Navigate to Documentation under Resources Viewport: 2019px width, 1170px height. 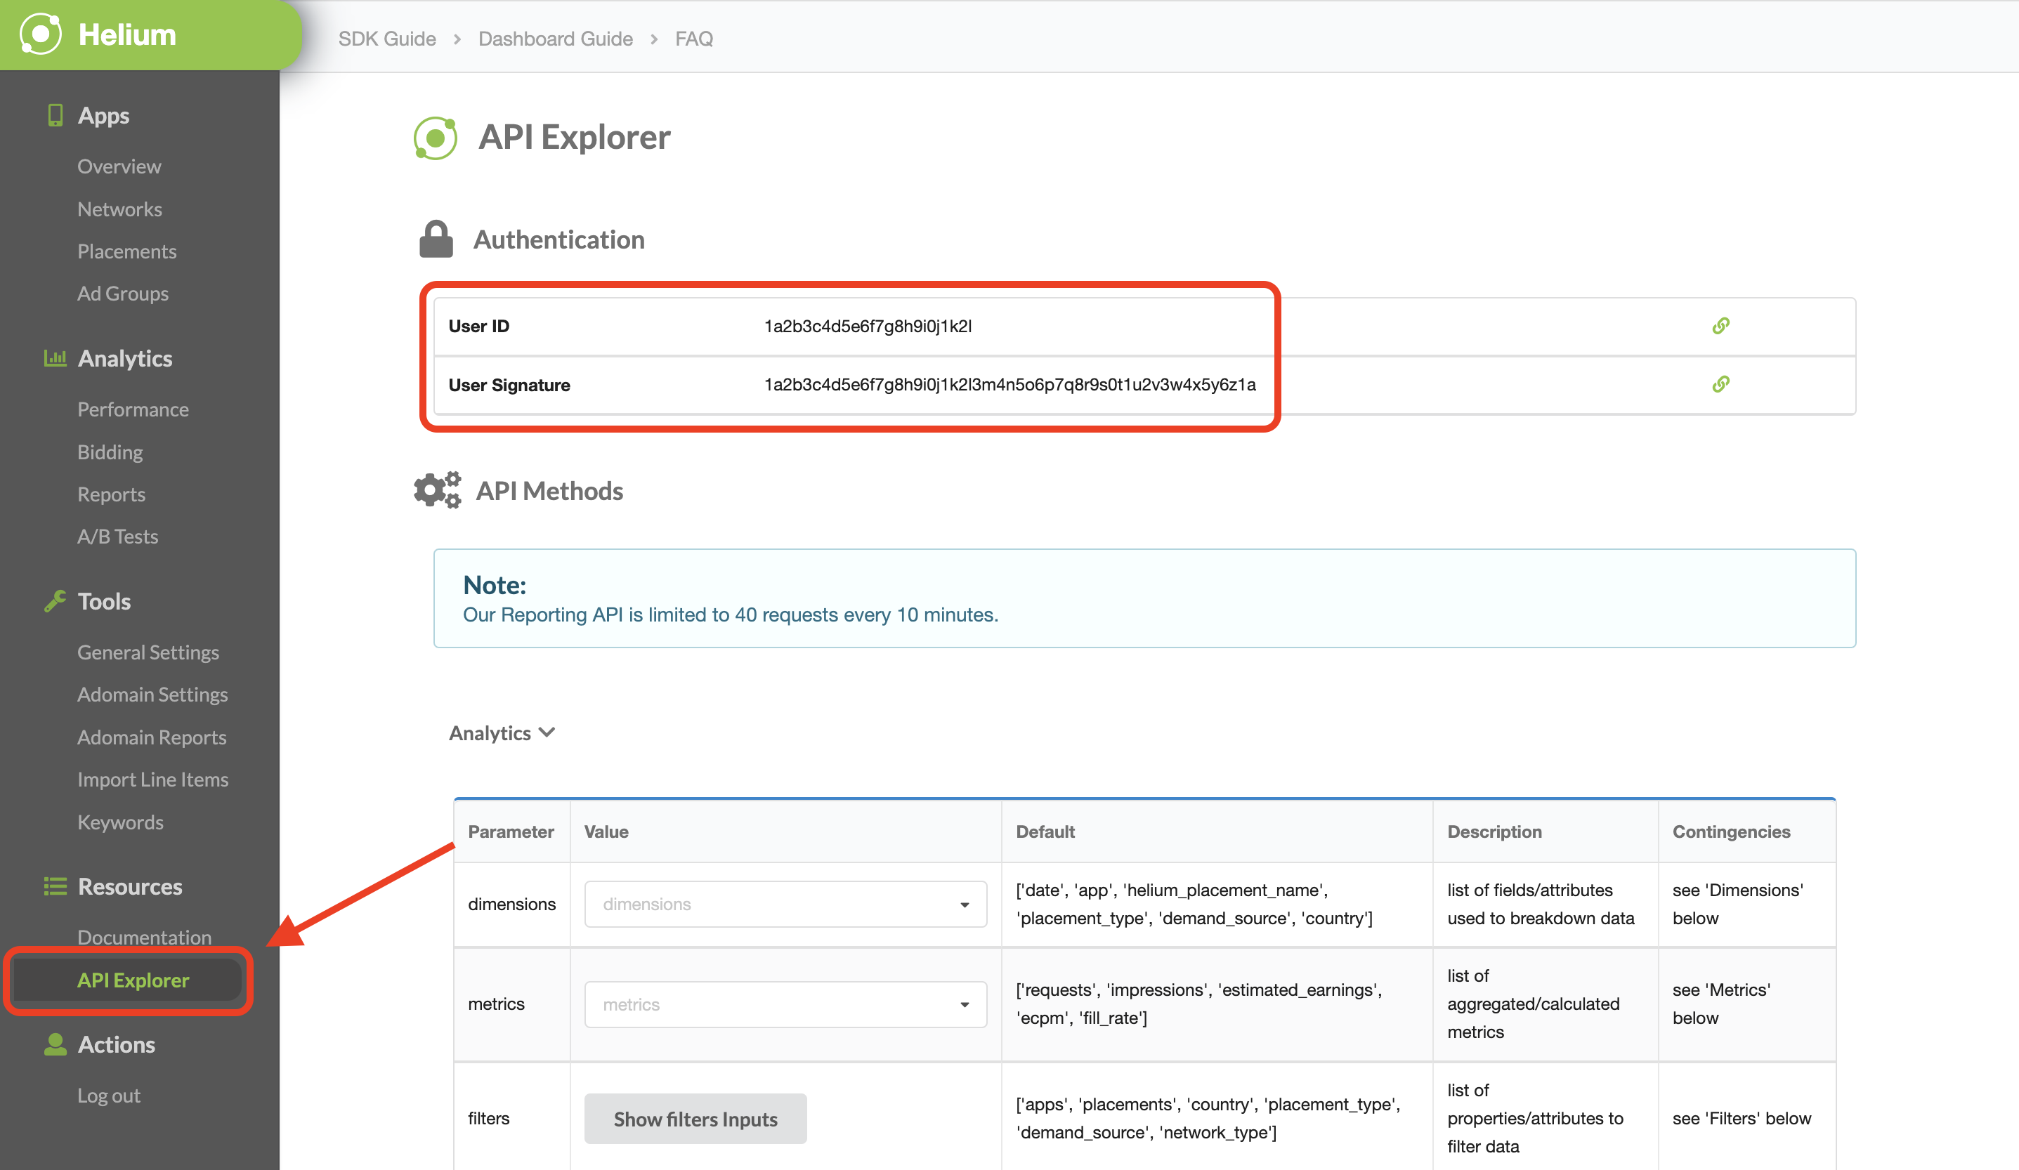coord(145,935)
